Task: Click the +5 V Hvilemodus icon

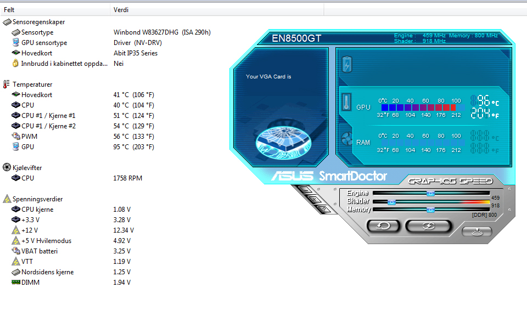Action: point(16,241)
